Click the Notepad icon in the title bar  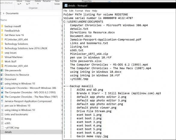pos(66,5)
